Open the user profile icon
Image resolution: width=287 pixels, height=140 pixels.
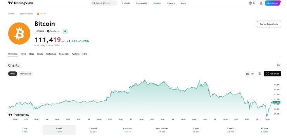tap(261, 3)
